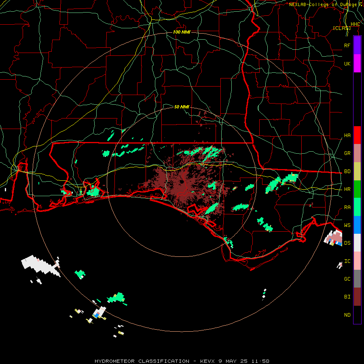The image size is (364, 364).
Task: Click the DS legend label
Action: (x=347, y=243)
